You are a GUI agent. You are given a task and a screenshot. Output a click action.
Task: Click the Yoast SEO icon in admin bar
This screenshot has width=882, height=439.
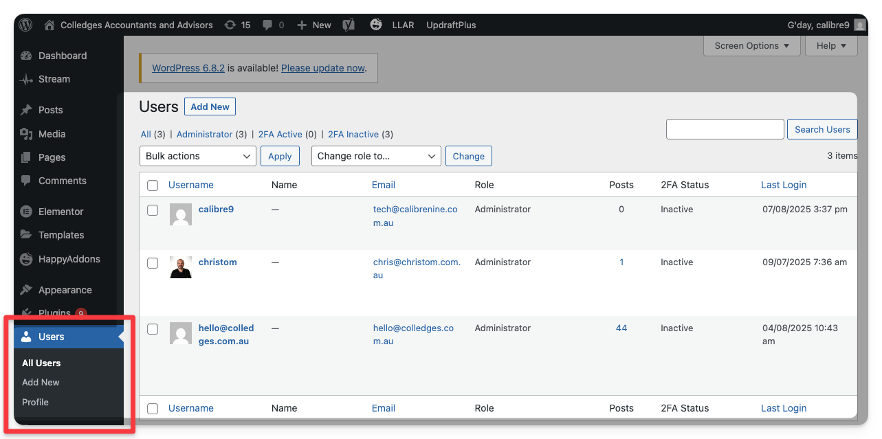(349, 25)
